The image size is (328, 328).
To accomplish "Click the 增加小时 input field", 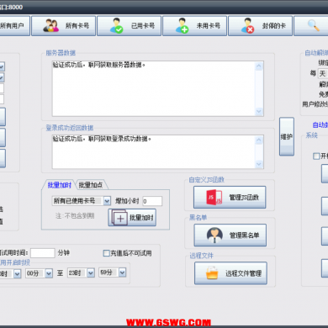I will pyautogui.click(x=152, y=201).
